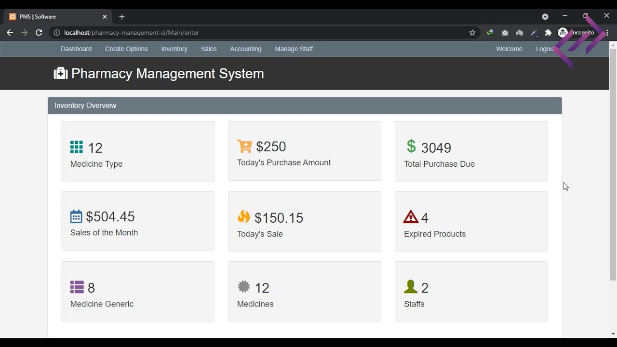Open the Manage Staff menu item
617x347 pixels.
coord(294,49)
